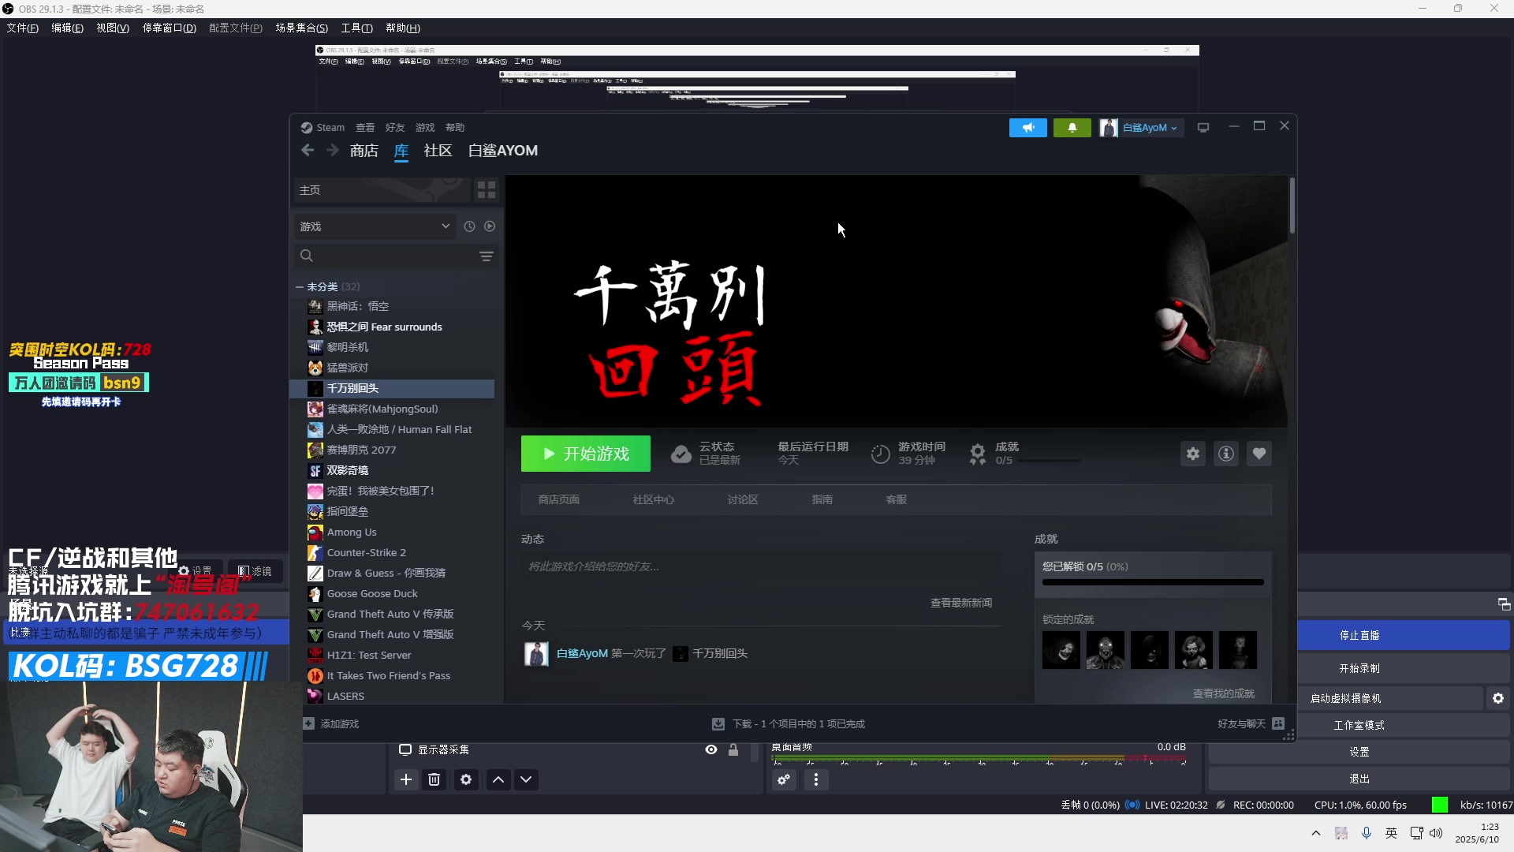Open 文件(F) menu in OBS

click(22, 28)
